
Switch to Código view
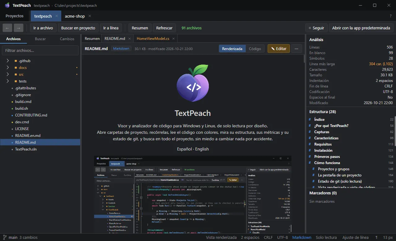[255, 49]
